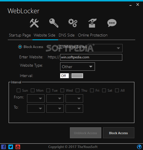Click the Enter Website: label
The height and width of the screenshot is (150, 143).
point(31,57)
